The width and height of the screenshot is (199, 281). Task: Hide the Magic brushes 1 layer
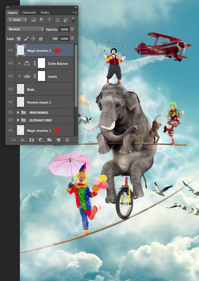tap(10, 130)
